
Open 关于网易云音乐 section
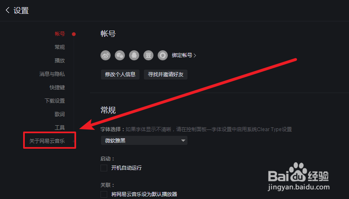point(47,141)
